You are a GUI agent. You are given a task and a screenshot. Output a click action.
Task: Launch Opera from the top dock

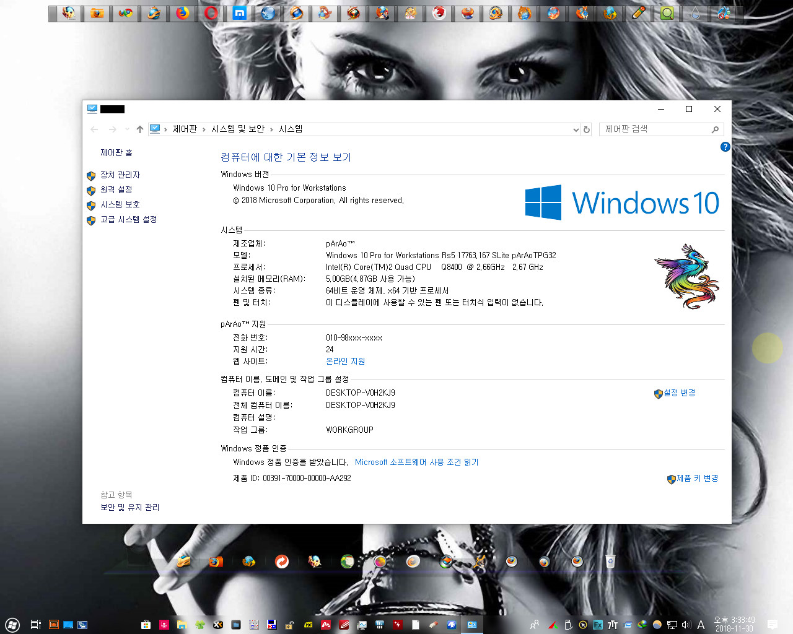click(211, 13)
